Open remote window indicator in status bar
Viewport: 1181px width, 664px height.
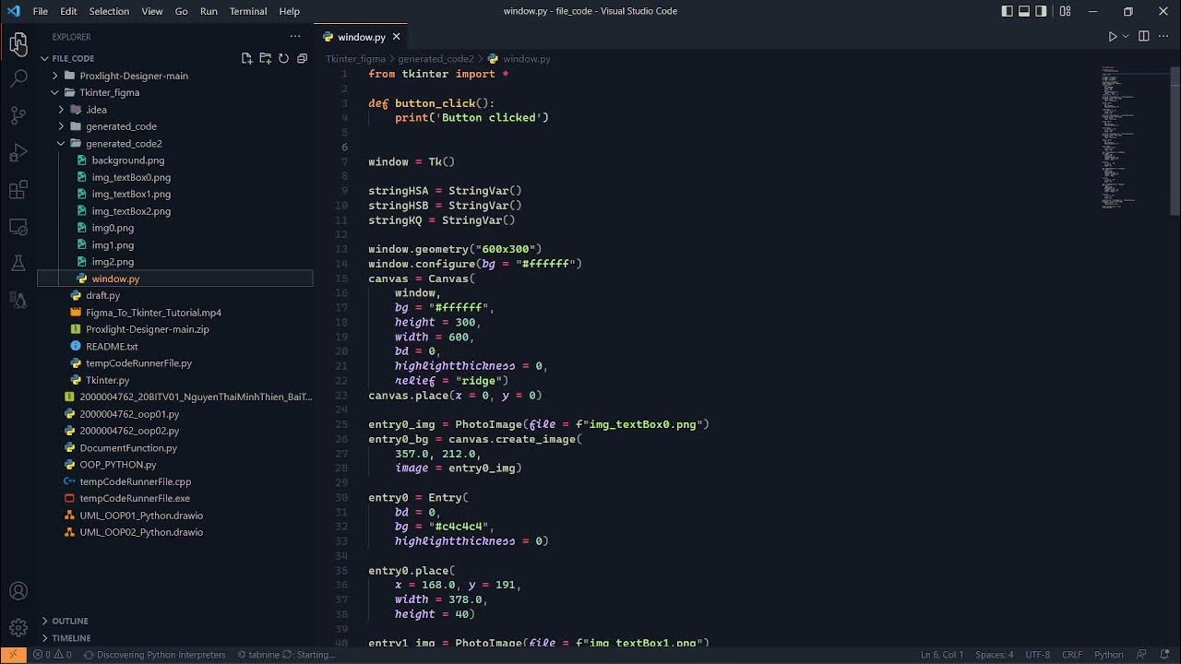14,655
